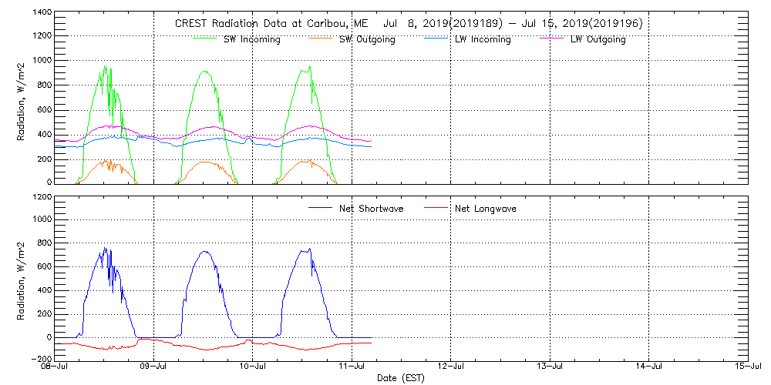Select the SW Outgoing legend label

(367, 39)
